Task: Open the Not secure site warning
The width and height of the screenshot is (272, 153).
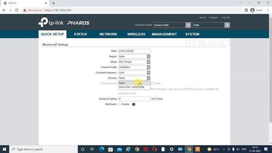Action: point(32,10)
